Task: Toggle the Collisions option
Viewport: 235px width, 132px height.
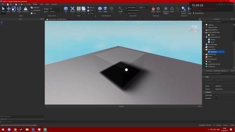Action: click(35, 7)
